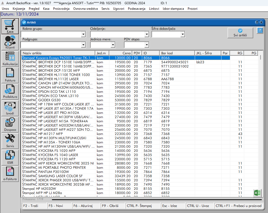This screenshot has height=213, width=268.
Task: Open the Kasa menu
Action: 46,9
